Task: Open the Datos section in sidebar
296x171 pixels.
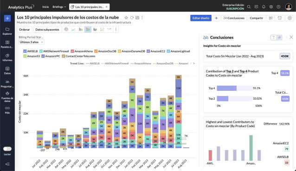Action: click(7, 70)
